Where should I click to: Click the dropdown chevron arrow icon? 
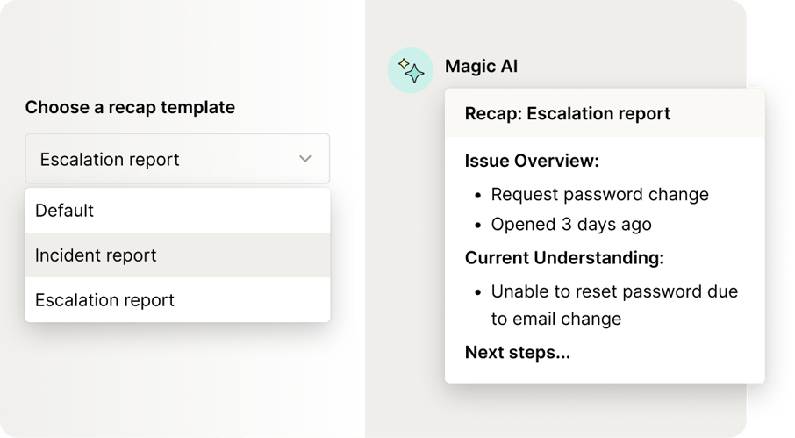(305, 159)
